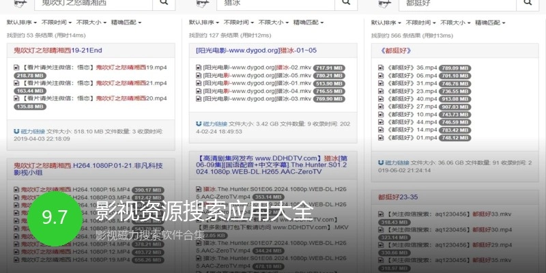The image size is (546, 273).
Task: Click the 913.08 MB size badge
Action: (455, 99)
